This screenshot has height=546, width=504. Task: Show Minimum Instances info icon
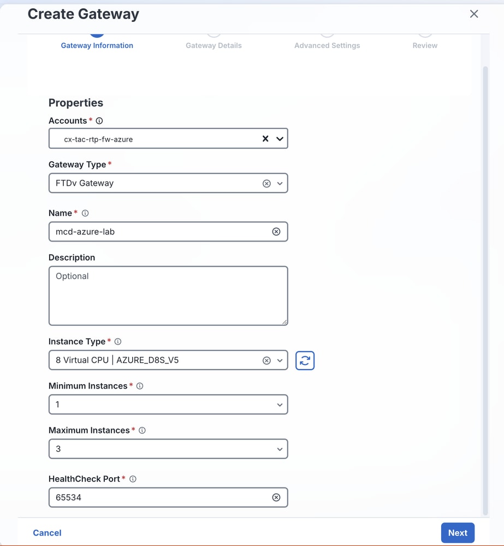[140, 386]
